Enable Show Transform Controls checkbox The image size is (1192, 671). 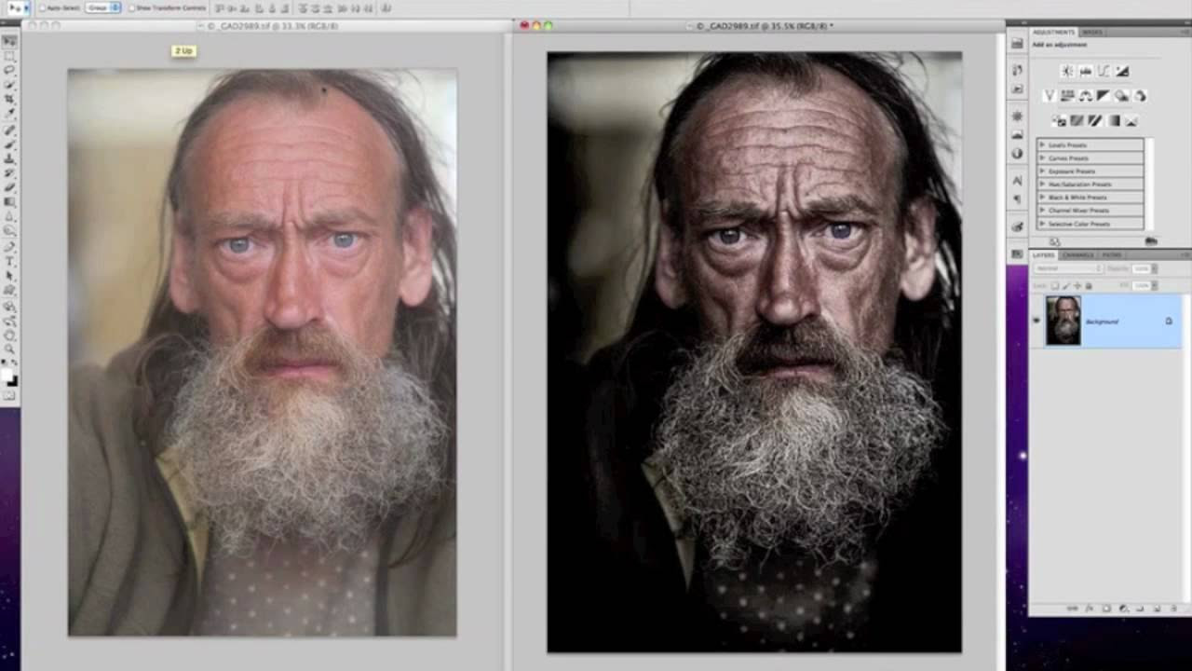coord(131,7)
